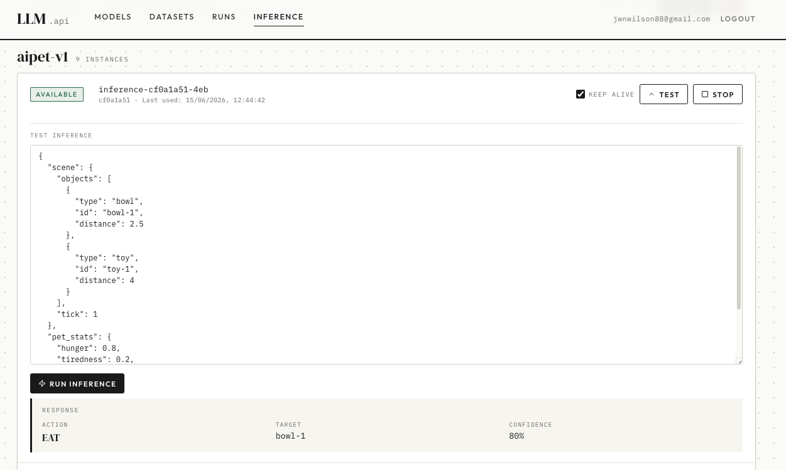Image resolution: width=786 pixels, height=470 pixels.
Task: Click the 9 Instances label
Action: coord(102,59)
